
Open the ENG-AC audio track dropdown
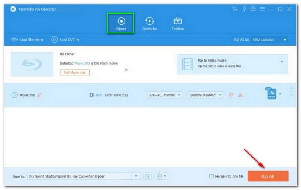coord(164,95)
